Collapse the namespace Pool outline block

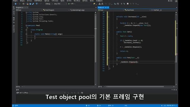(26, 26)
